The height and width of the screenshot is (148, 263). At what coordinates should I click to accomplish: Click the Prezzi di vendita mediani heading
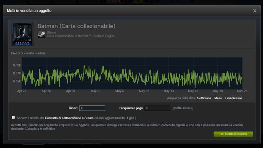pos(28,53)
